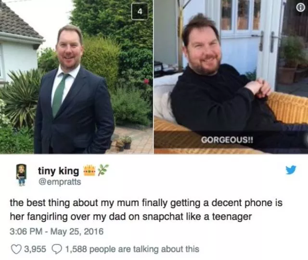Open the left photo of man in suit

click(77, 77)
